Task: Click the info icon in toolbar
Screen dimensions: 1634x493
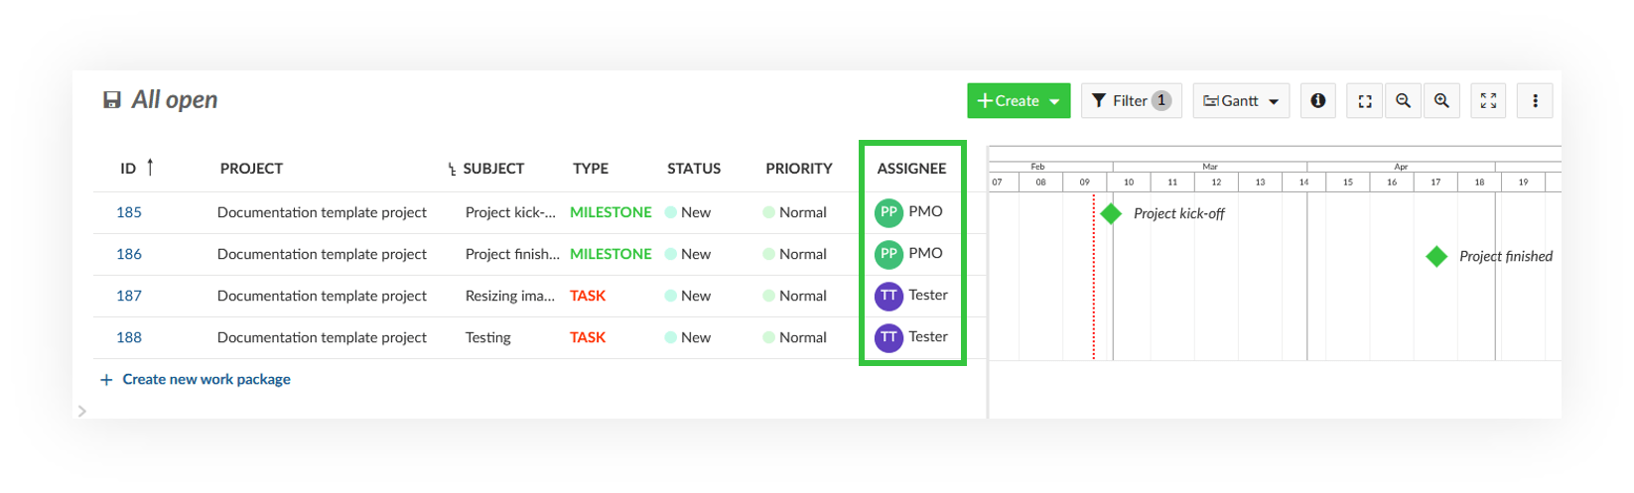Action: (1317, 101)
